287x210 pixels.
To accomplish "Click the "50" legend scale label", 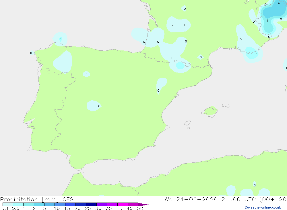I will tap(140, 208).
